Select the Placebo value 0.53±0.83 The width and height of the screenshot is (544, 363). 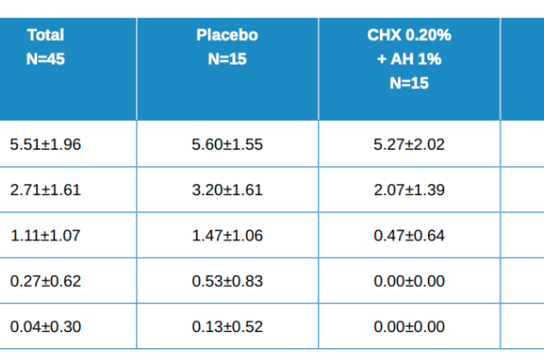[227, 280]
